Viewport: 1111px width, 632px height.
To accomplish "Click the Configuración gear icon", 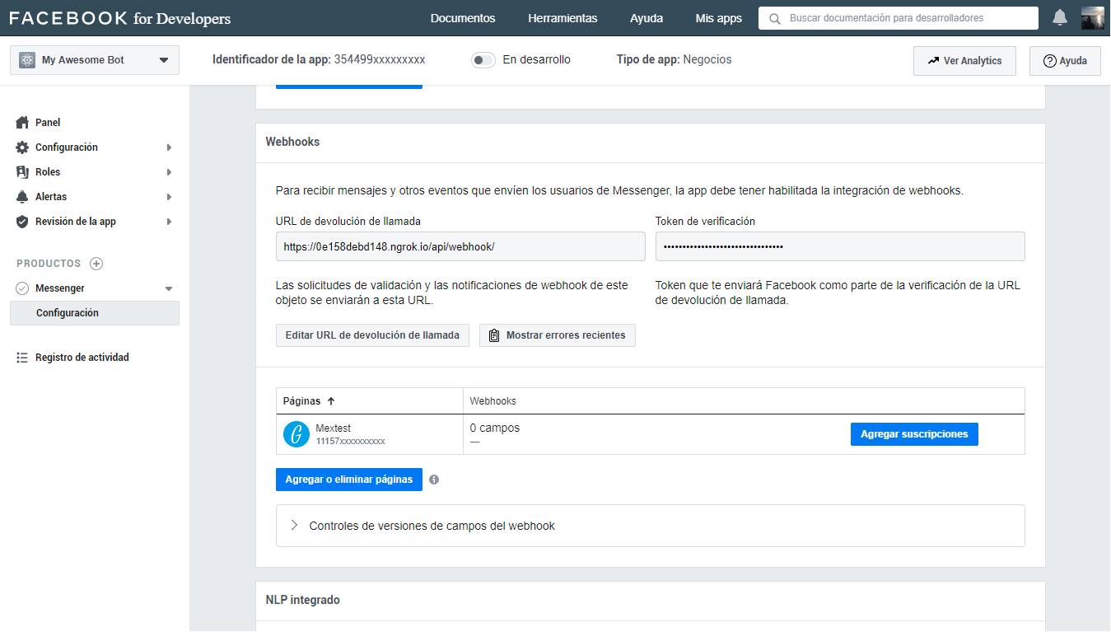I will pyautogui.click(x=22, y=147).
